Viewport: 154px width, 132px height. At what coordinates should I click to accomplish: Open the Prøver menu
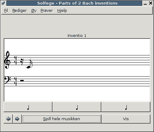click(x=47, y=11)
